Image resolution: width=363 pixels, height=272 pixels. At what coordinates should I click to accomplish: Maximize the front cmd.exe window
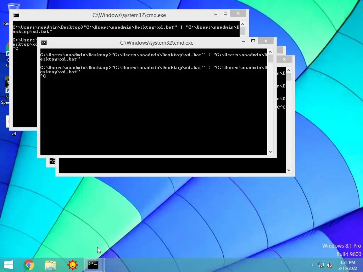coord(253,41)
